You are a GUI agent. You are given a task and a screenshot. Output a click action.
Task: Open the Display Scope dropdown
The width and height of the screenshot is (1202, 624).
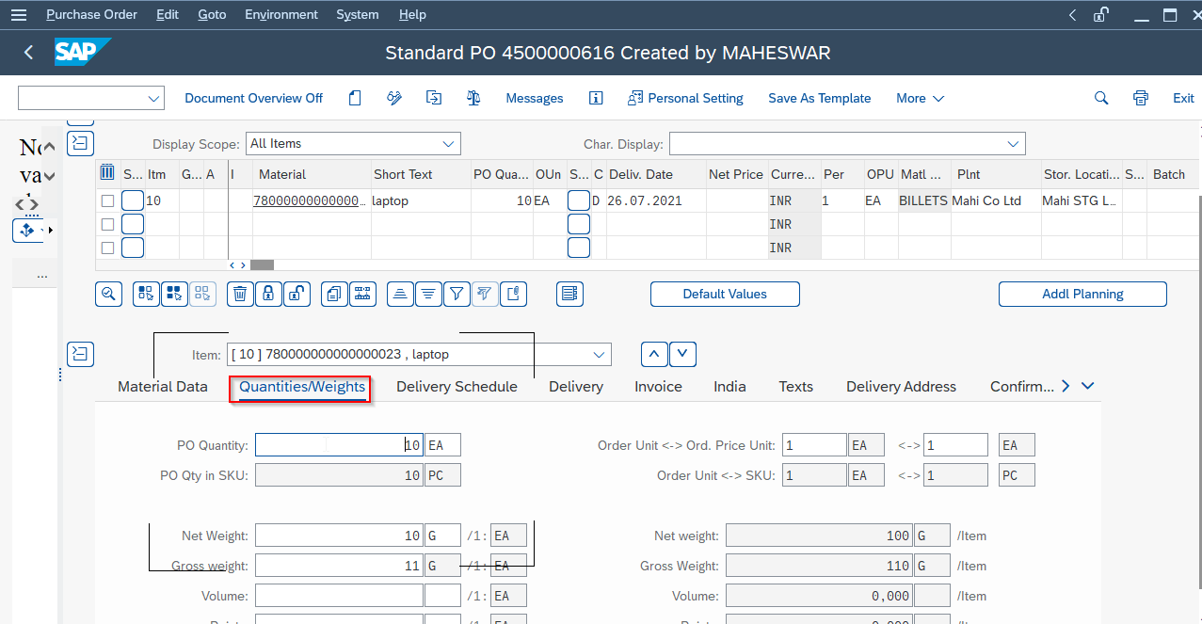coord(449,143)
